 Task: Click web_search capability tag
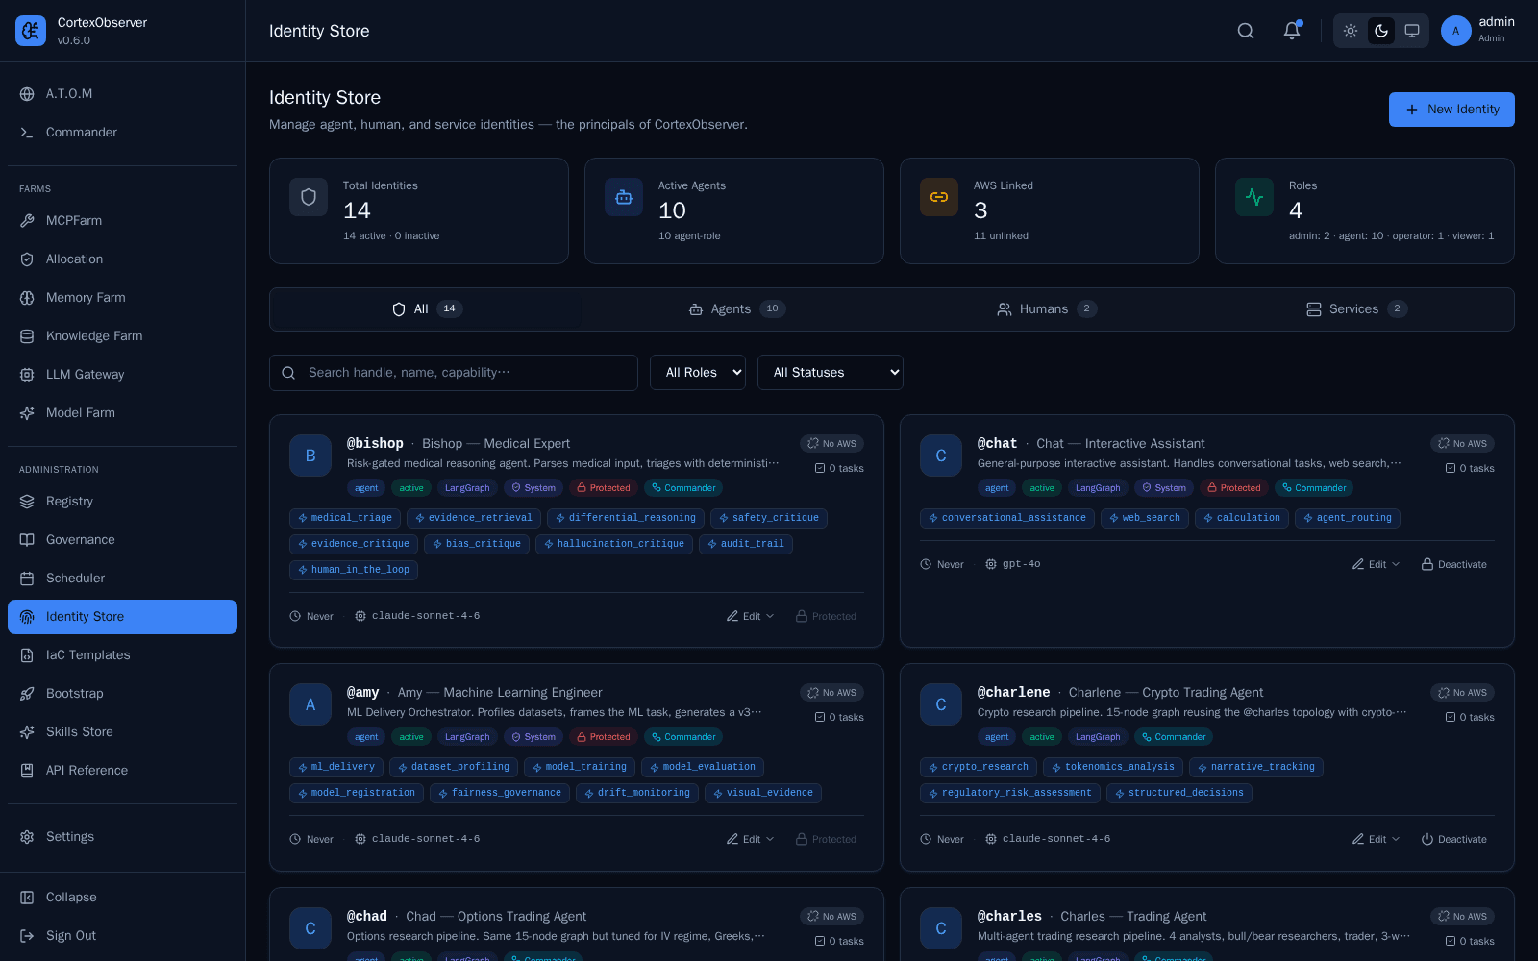click(1144, 518)
